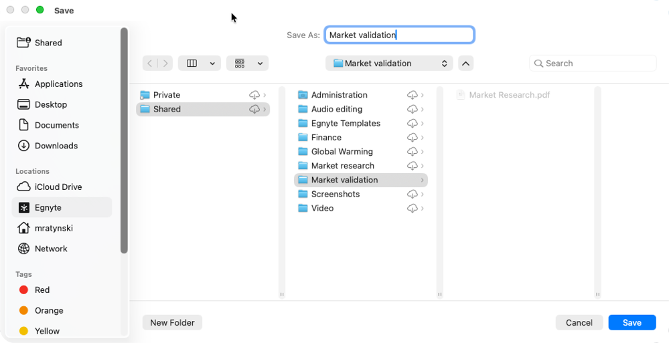Download the Private folder via cloud icon
This screenshot has height=343, width=669.
tap(254, 95)
